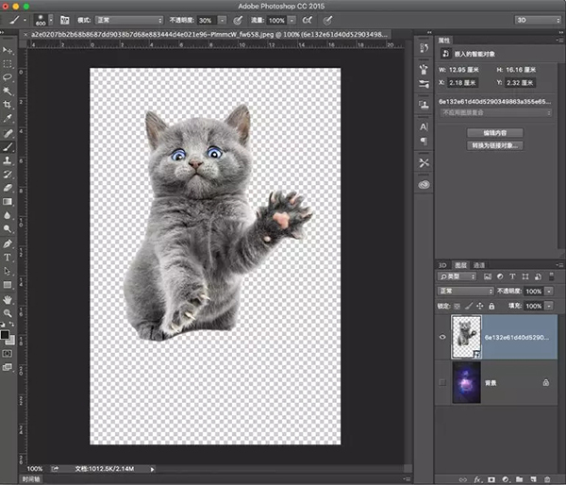Switch to the 3D panel tab
This screenshot has width=566, height=485.
click(444, 265)
